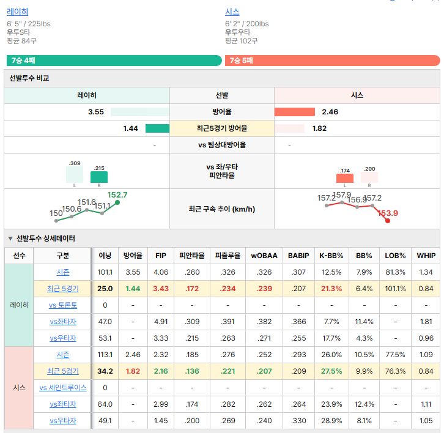444x433 pixels.
Task: Click the wOBAA column header
Action: [x=264, y=256]
